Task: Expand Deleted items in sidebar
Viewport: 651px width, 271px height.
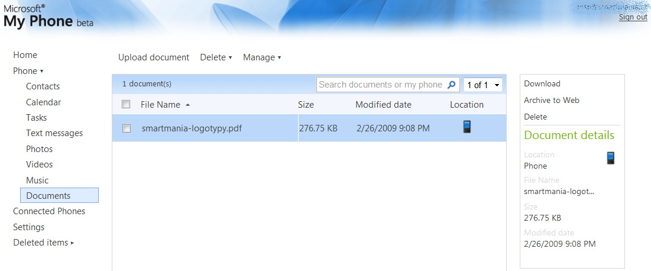Action: [x=44, y=243]
